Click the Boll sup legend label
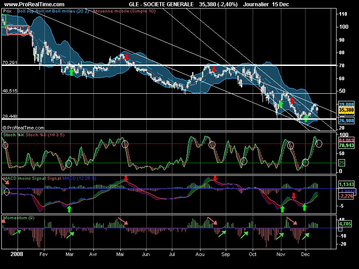This screenshot has height=269, width=359. click(26, 11)
